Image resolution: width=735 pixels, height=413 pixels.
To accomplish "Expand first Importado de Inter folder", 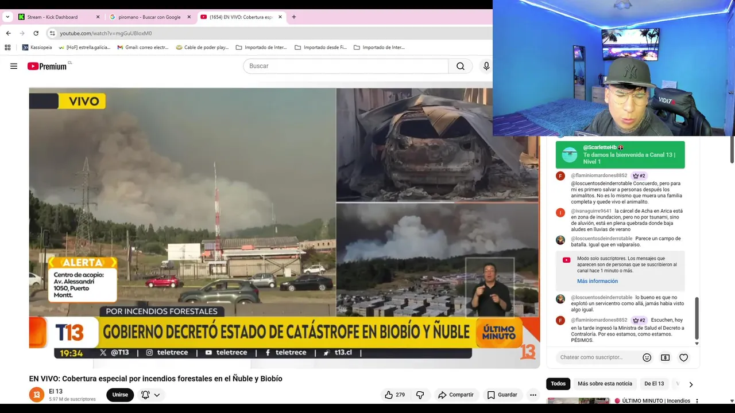I will point(261,48).
